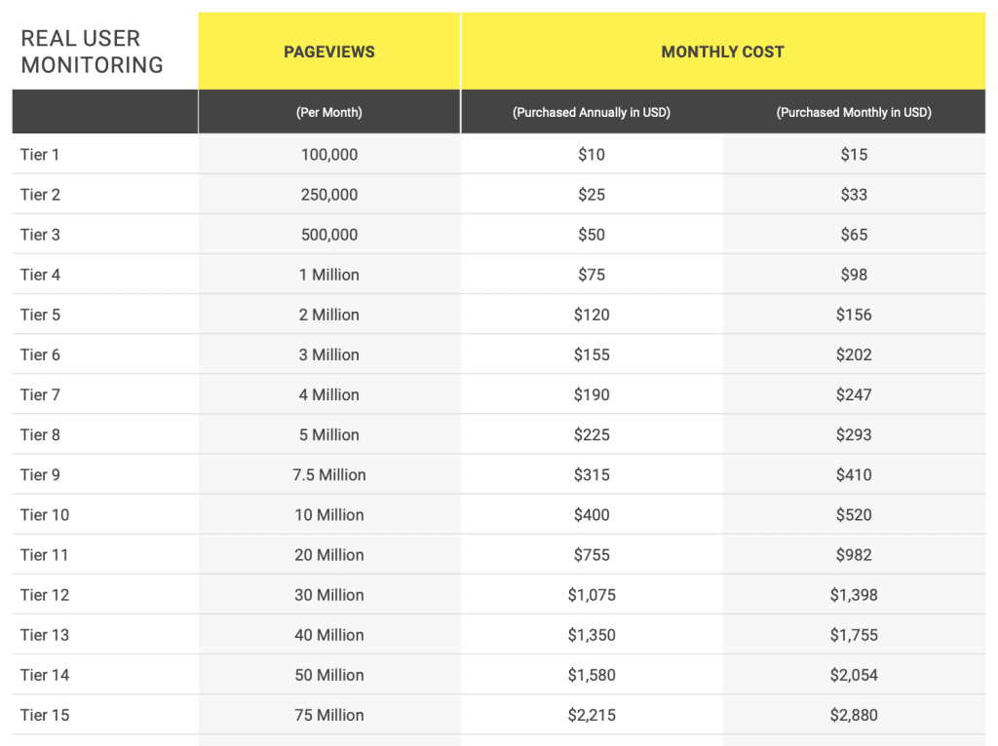The image size is (998, 746).
Task: Select the Pageviews column header
Action: click(x=329, y=52)
